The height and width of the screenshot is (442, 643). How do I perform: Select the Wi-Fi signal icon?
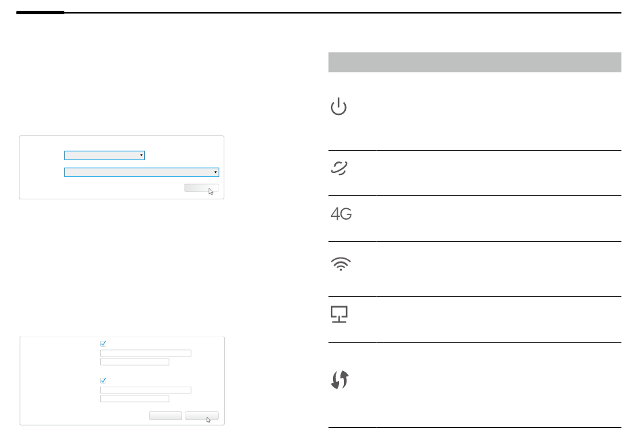pyautogui.click(x=340, y=264)
